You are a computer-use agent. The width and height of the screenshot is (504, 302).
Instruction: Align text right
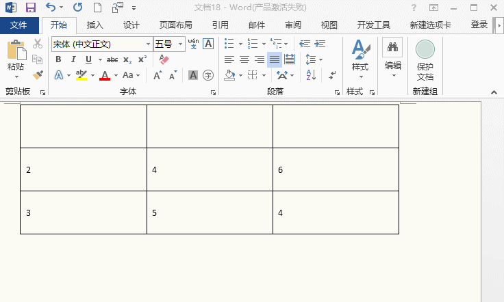pyautogui.click(x=260, y=59)
